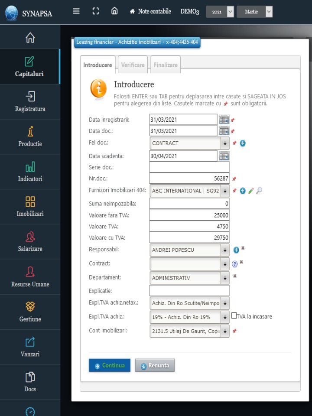The width and height of the screenshot is (312, 416).
Task: Click Suma neimpozabila field
Action: point(189,204)
